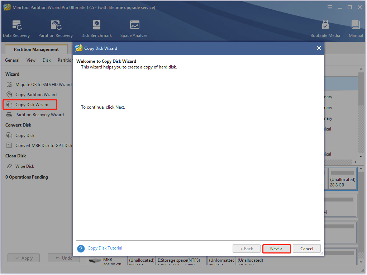Close the Copy Disk Wizard dialog
Viewport: 367px width, 275px height.
[319, 48]
